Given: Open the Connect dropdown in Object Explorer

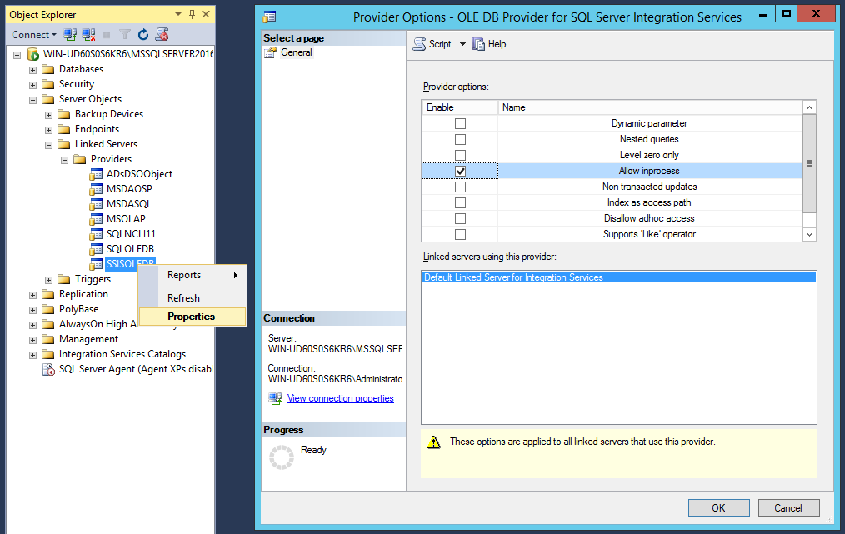Looking at the screenshot, I should coord(34,34).
